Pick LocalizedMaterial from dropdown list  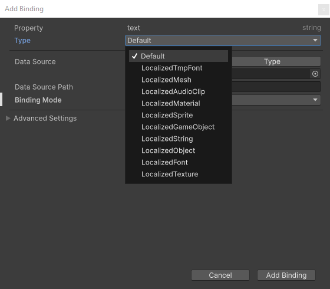179,103
